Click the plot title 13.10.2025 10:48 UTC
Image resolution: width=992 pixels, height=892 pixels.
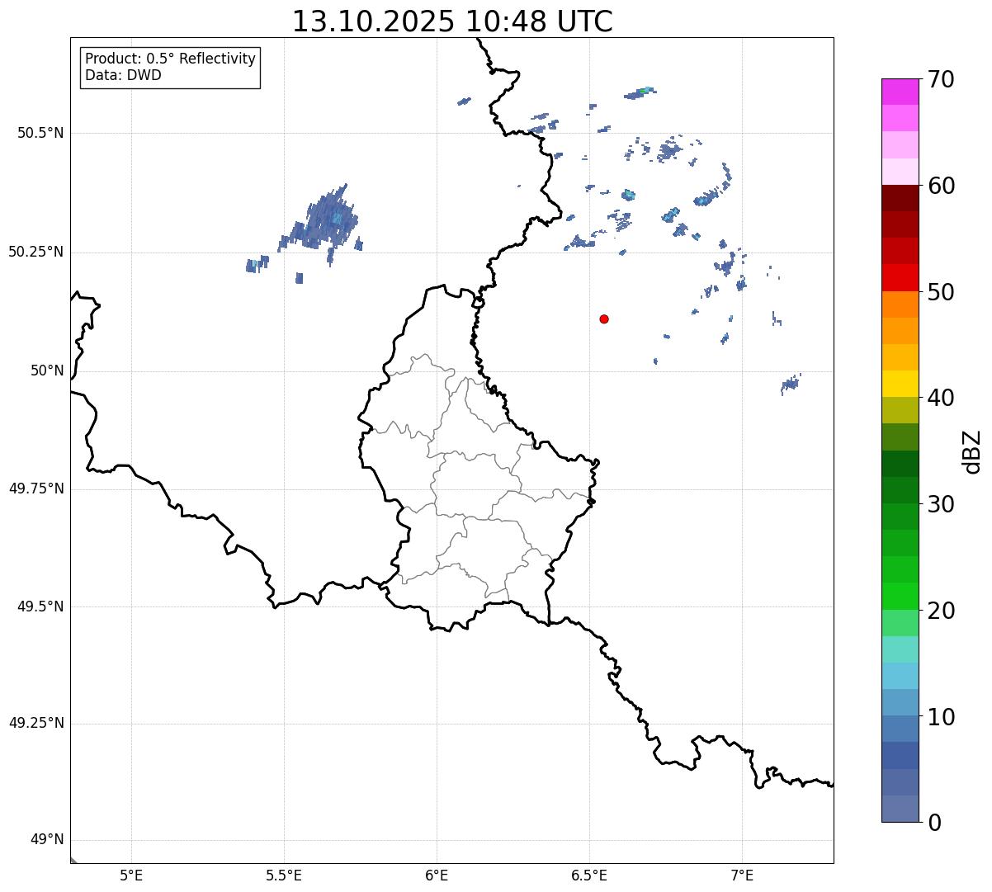(452, 21)
